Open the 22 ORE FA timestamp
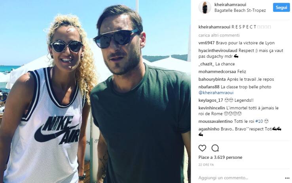The image size is (292, 183). tap(206, 165)
